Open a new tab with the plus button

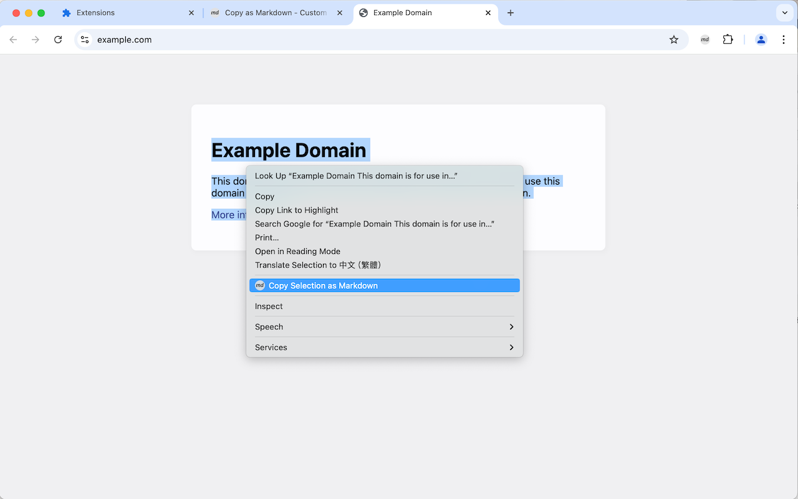510,12
